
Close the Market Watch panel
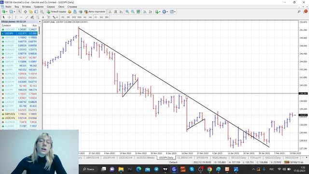pos(40,21)
